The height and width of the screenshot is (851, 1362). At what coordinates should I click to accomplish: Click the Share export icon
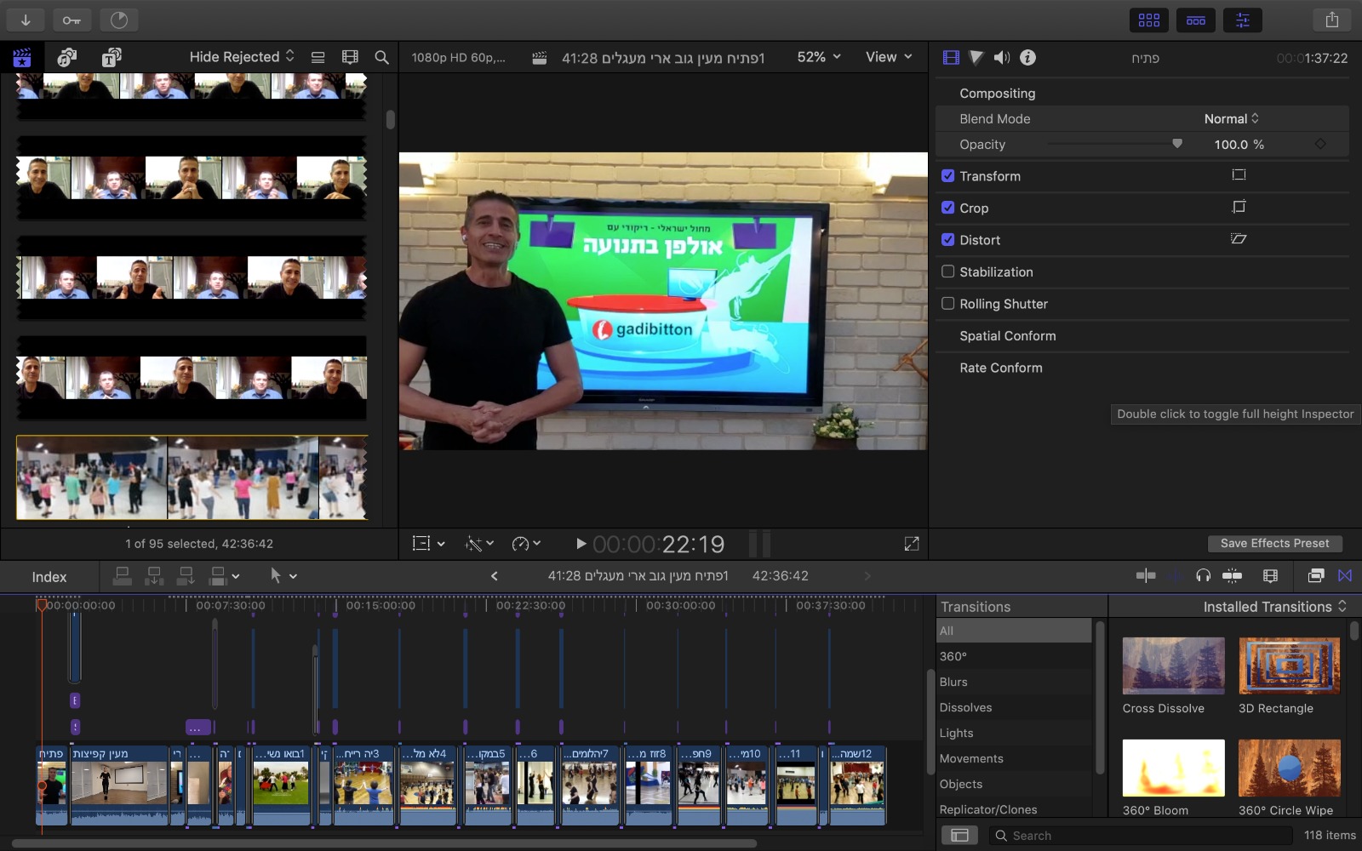(1332, 20)
